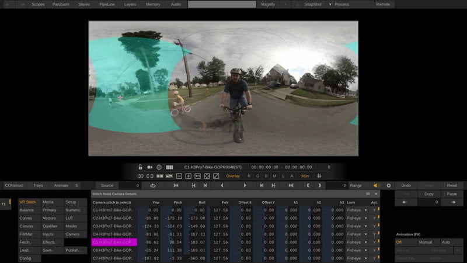Click the diagonal wipe view icon
This screenshot has width=467, height=263.
click(x=169, y=177)
